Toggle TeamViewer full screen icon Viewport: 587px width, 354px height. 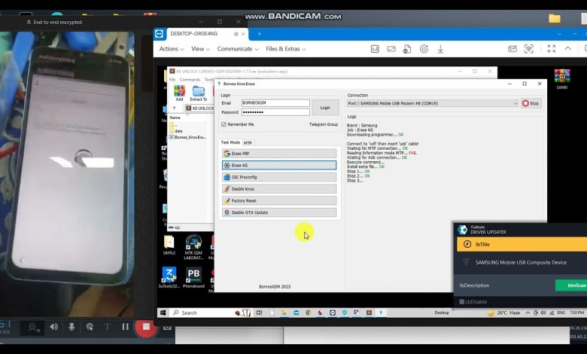tap(552, 49)
